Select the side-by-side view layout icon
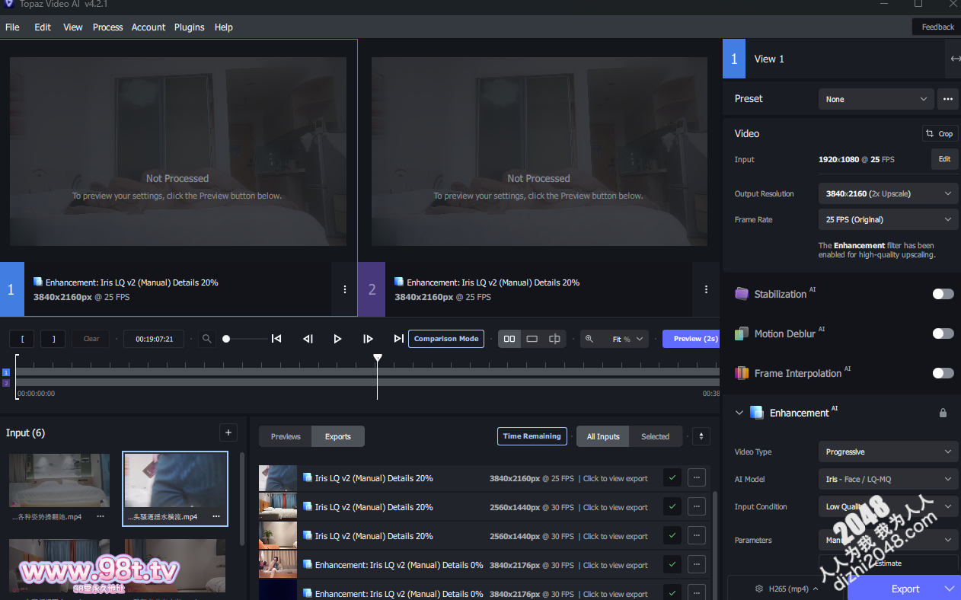 point(509,339)
